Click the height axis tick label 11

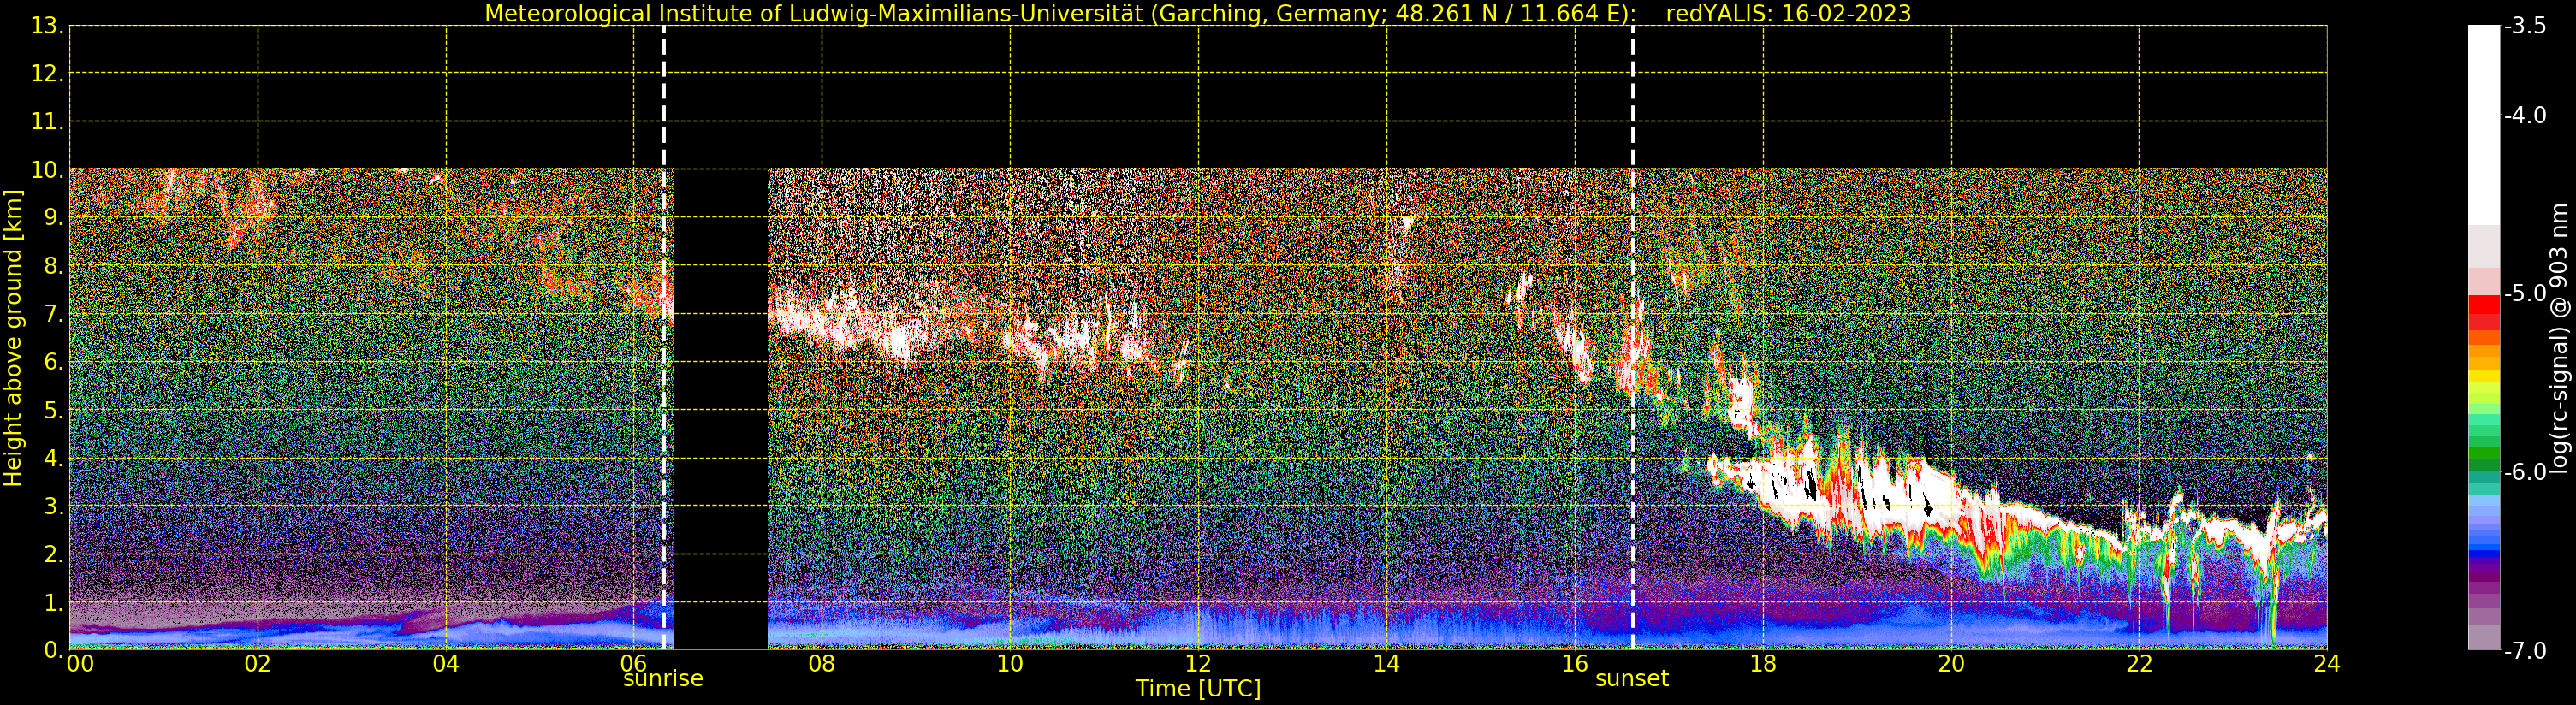(47, 122)
